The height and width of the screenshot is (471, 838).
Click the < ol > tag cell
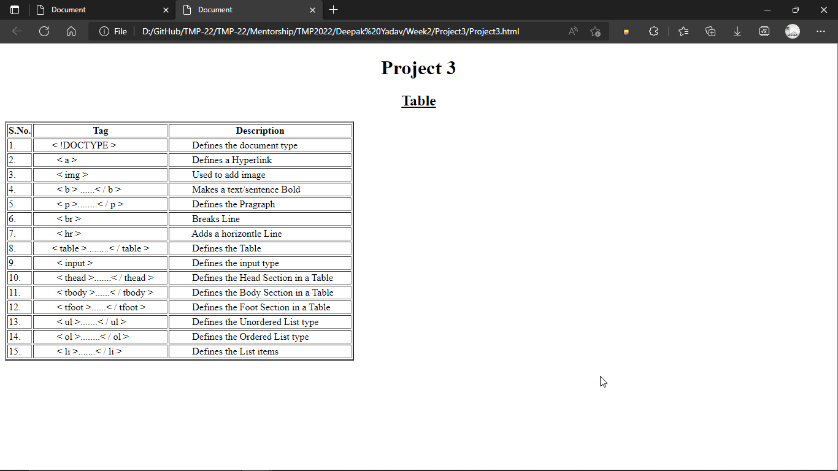(x=101, y=337)
